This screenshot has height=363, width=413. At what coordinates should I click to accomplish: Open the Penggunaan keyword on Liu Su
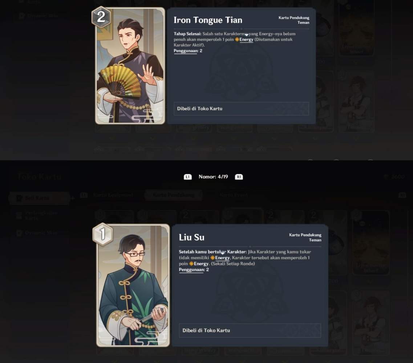pos(191,270)
